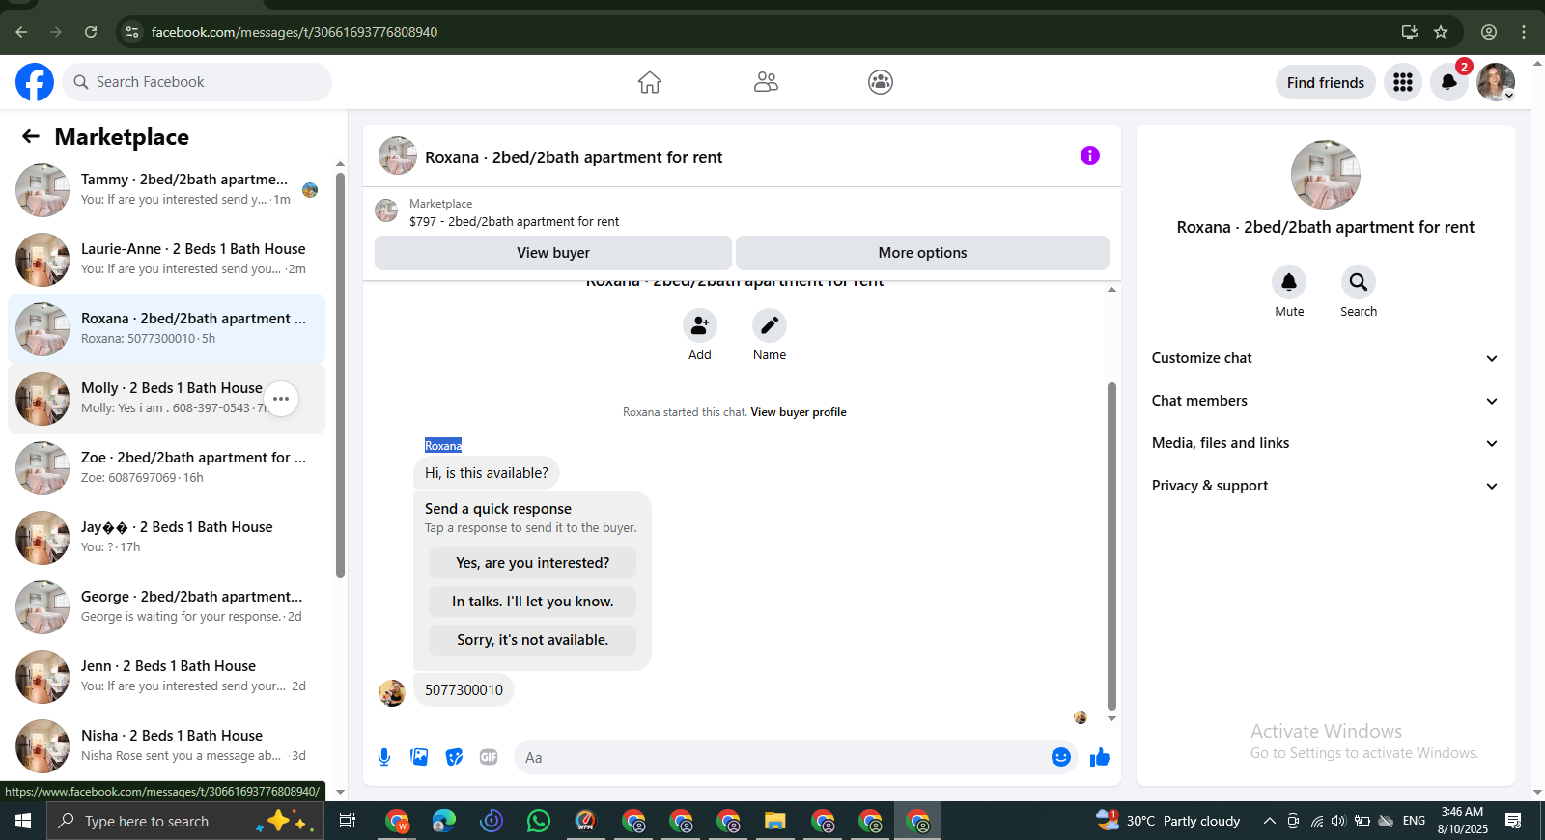Go to the Home feed icon

coord(650,82)
